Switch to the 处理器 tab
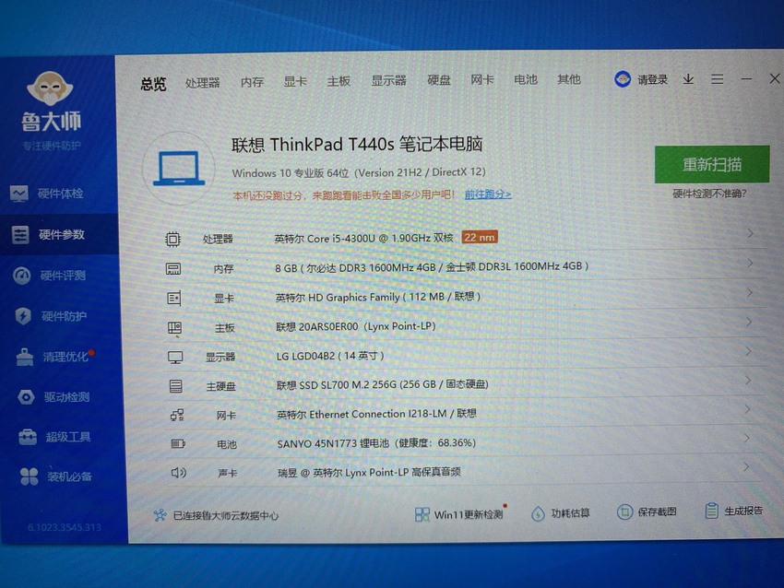 point(203,82)
